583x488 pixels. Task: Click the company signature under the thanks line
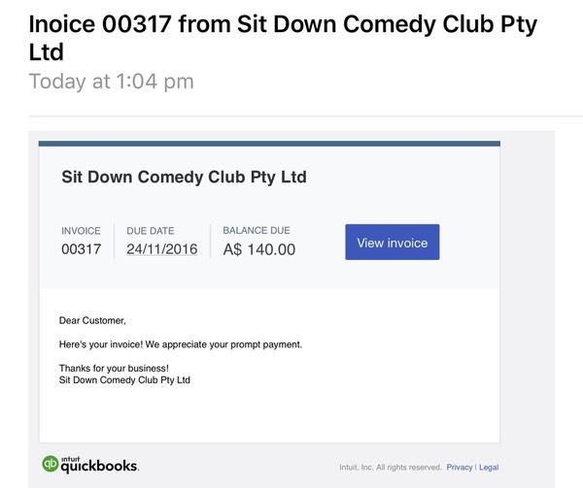click(124, 380)
